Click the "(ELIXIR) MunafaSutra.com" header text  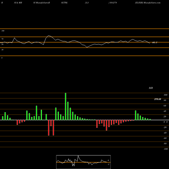tap(148, 3)
